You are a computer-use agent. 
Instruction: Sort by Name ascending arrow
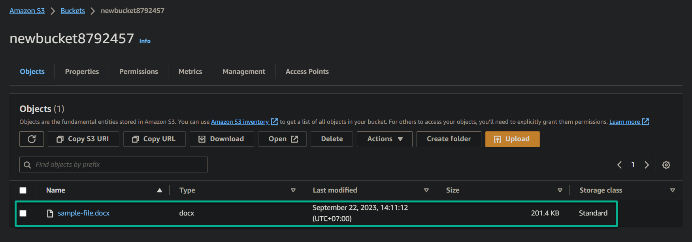160,190
